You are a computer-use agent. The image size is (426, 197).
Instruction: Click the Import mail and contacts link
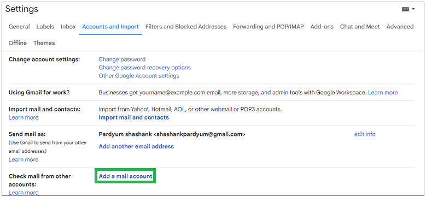pyautogui.click(x=133, y=117)
